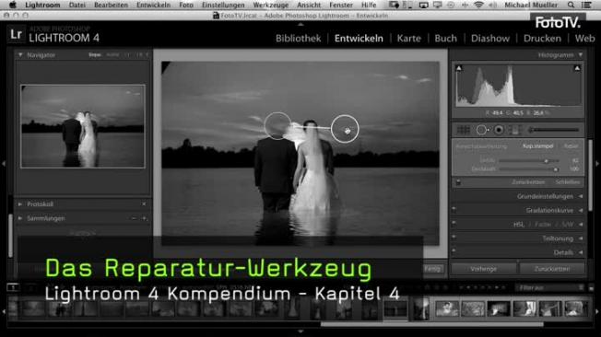601x337 pixels.
Task: Switch to the Diashow module
Action: pyautogui.click(x=490, y=39)
